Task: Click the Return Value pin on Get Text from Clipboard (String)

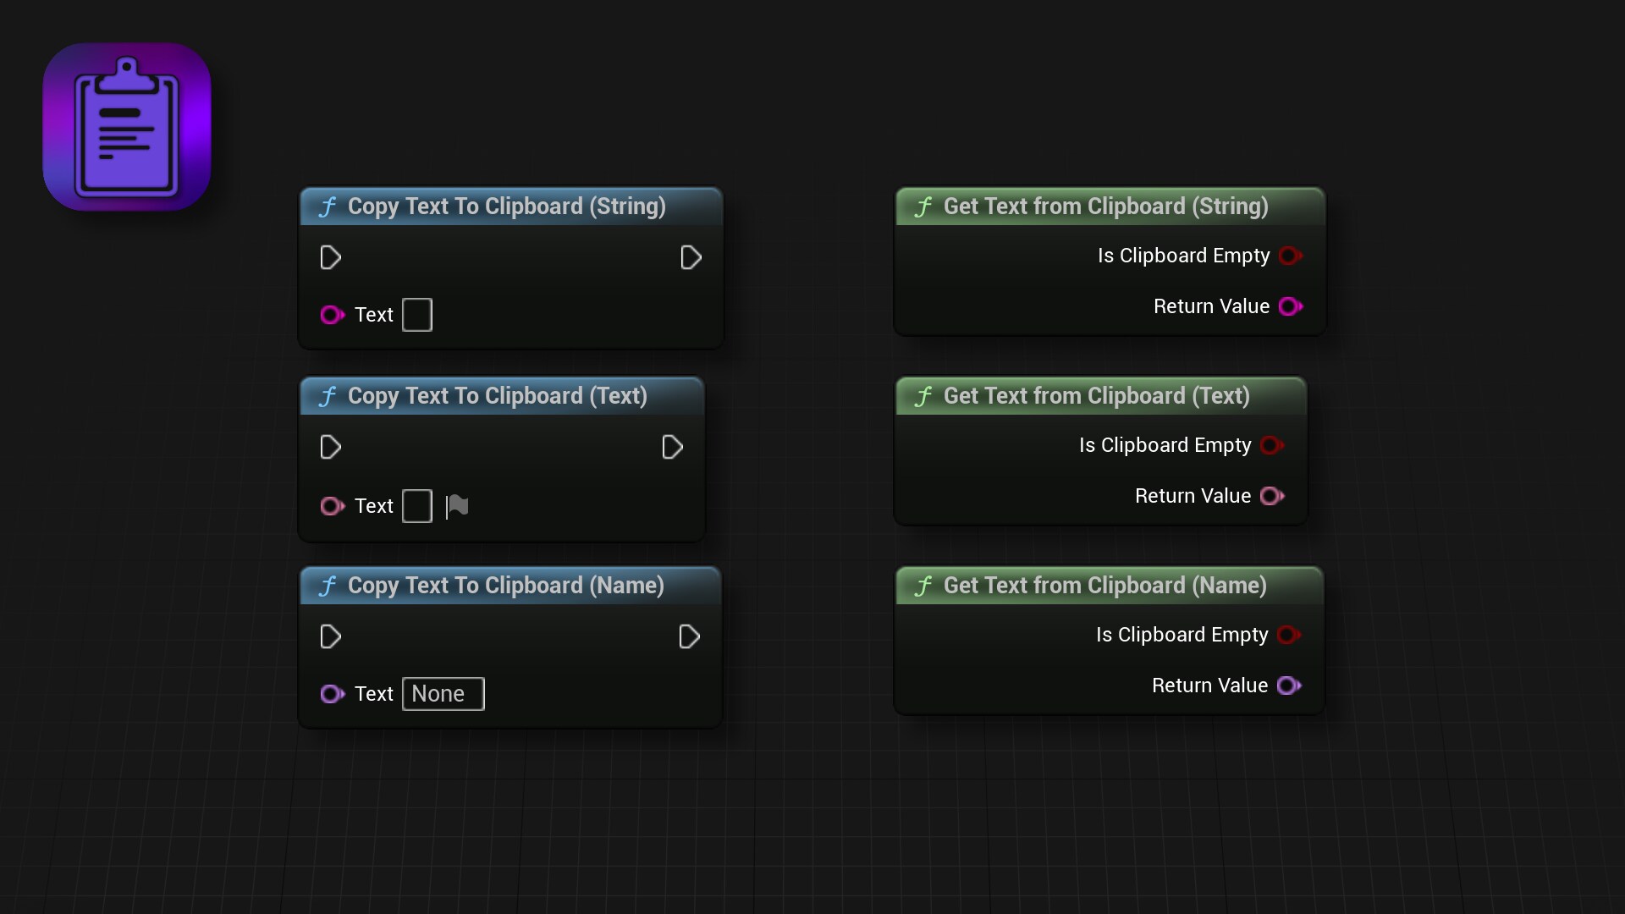Action: [1289, 306]
